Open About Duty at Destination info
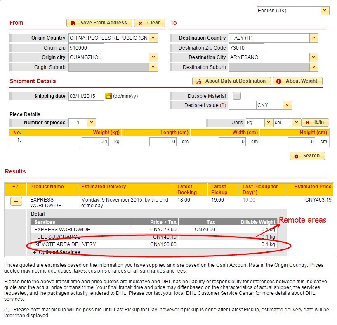 point(231,81)
